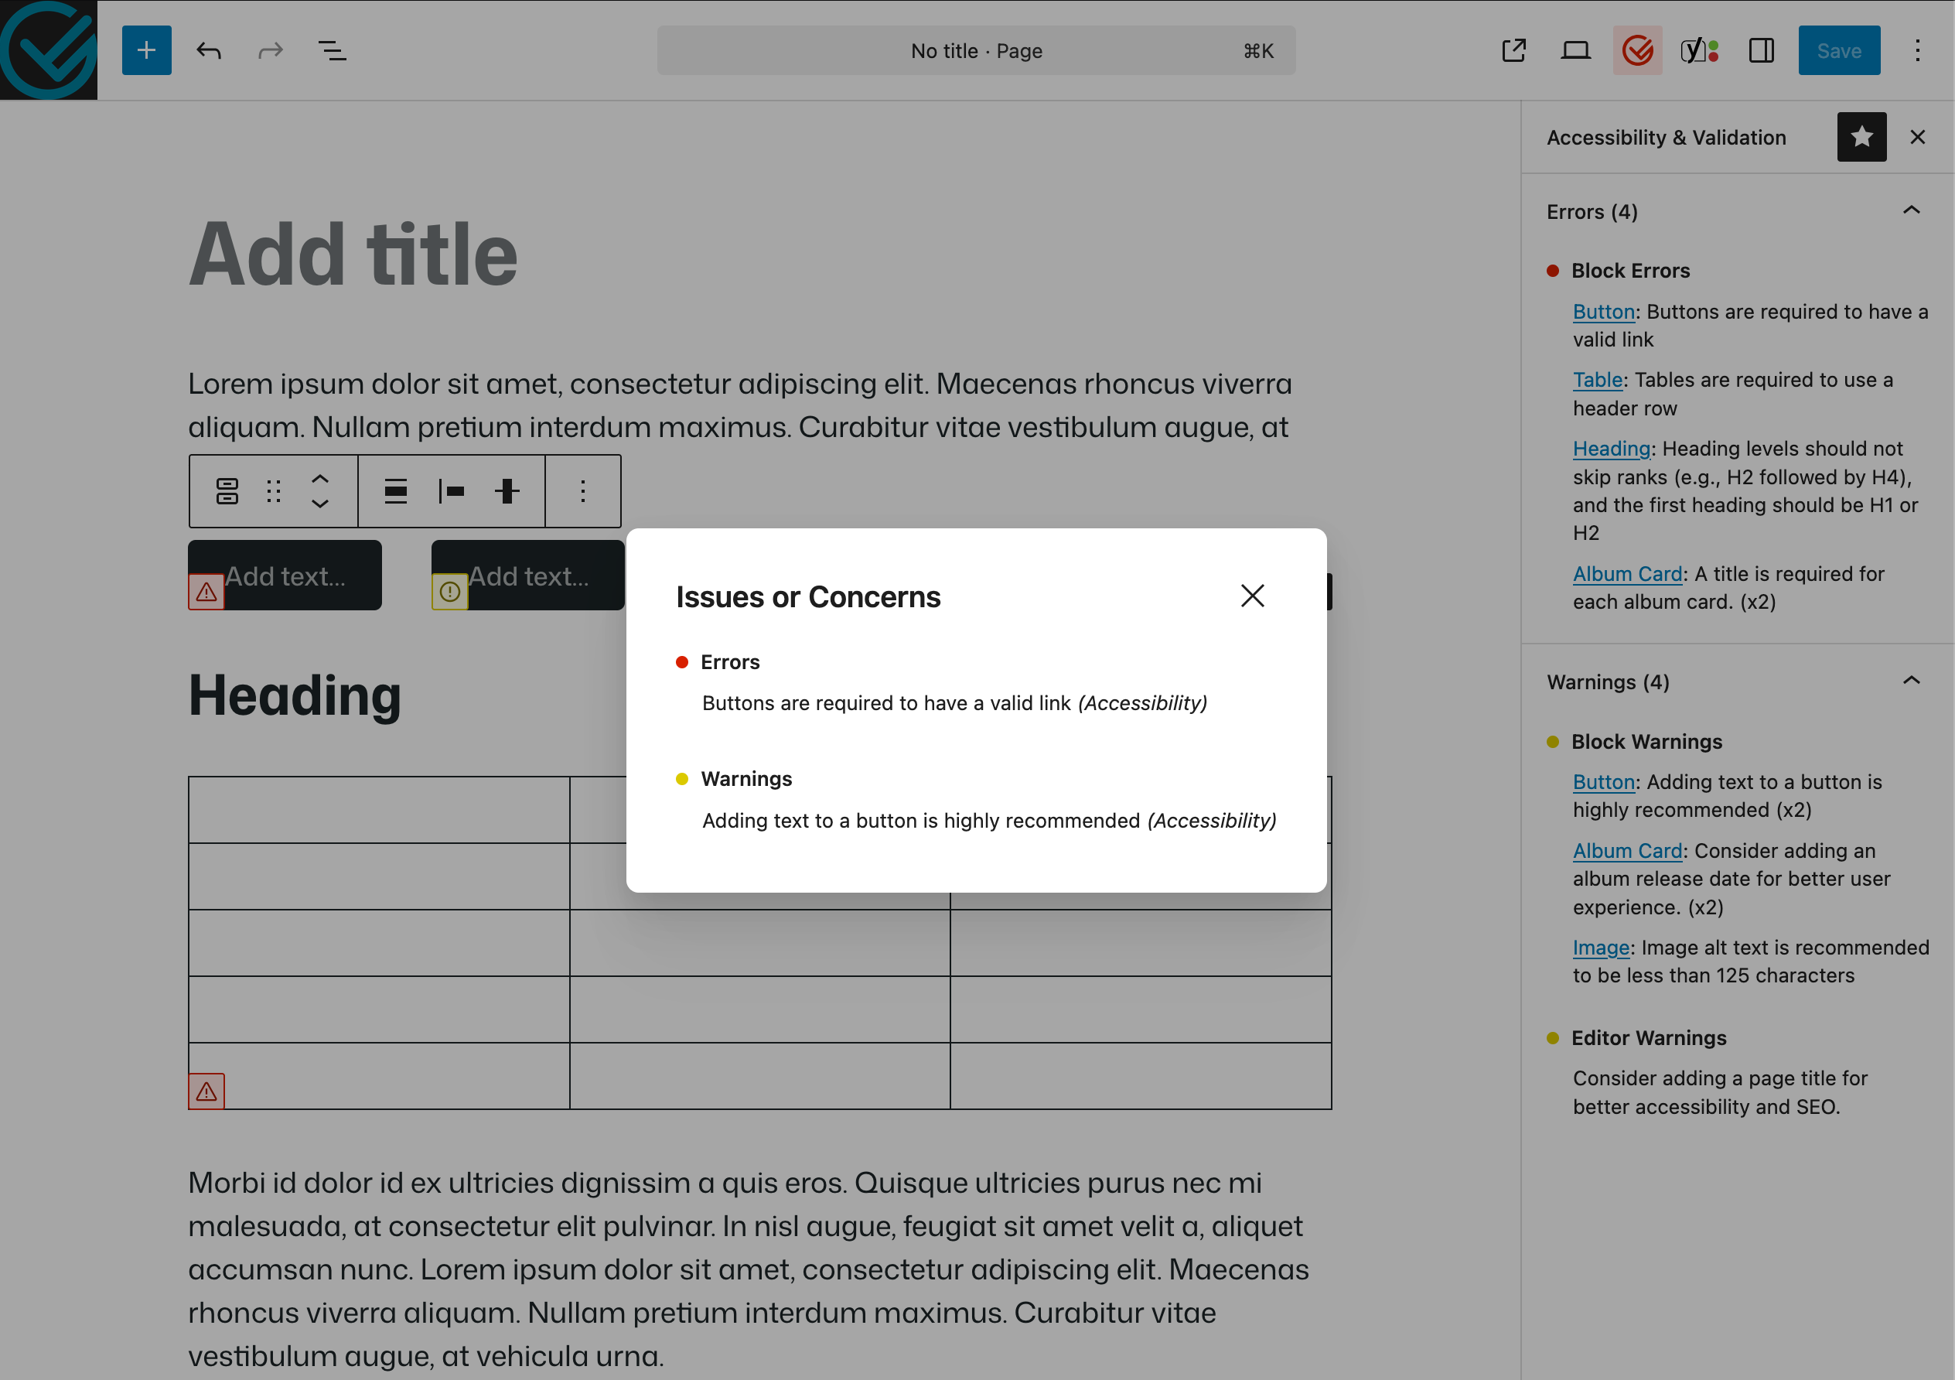Click the Add title field
The image size is (1955, 1380).
point(353,254)
